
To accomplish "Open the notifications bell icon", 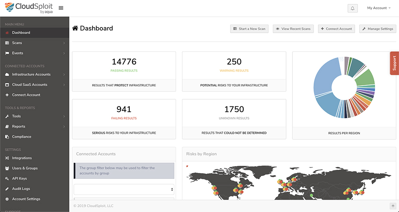I will (x=353, y=8).
